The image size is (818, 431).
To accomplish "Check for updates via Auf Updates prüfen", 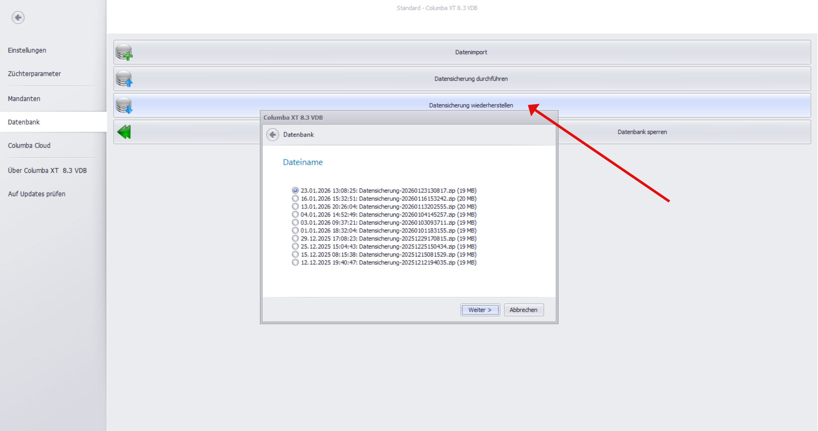I will pos(37,194).
